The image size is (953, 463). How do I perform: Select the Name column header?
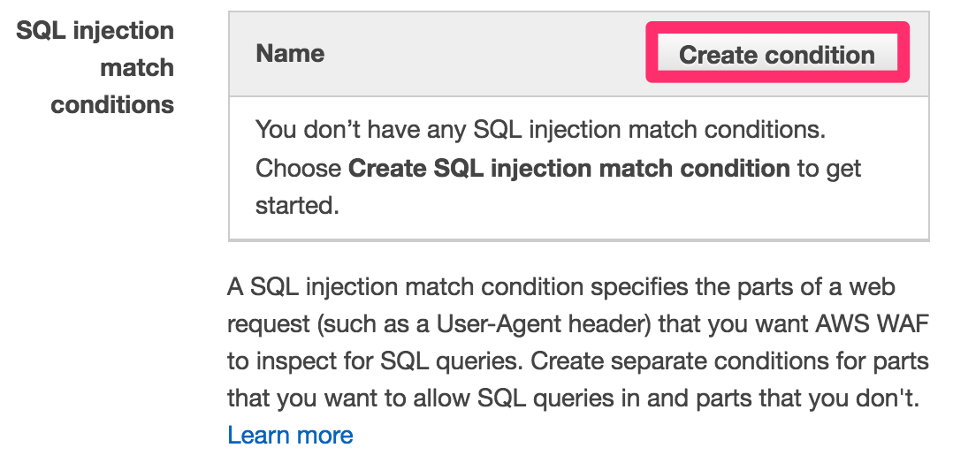pyautogui.click(x=290, y=54)
